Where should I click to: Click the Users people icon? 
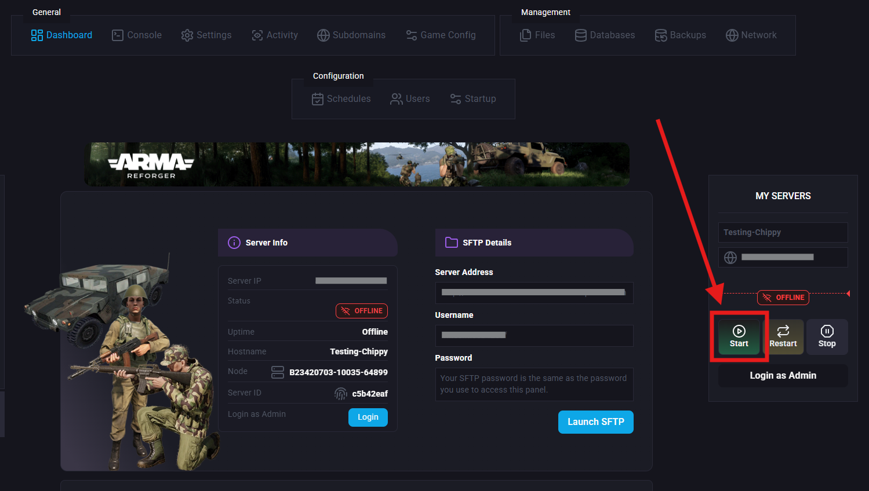[397, 99]
